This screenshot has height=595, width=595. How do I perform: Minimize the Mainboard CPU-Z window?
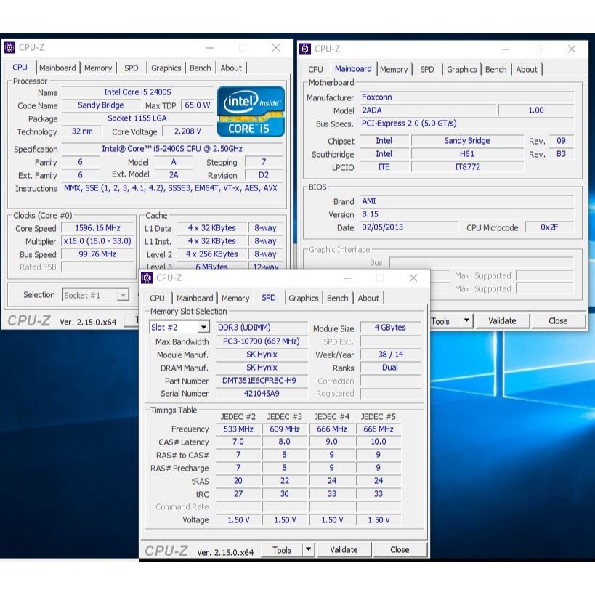pyautogui.click(x=506, y=49)
